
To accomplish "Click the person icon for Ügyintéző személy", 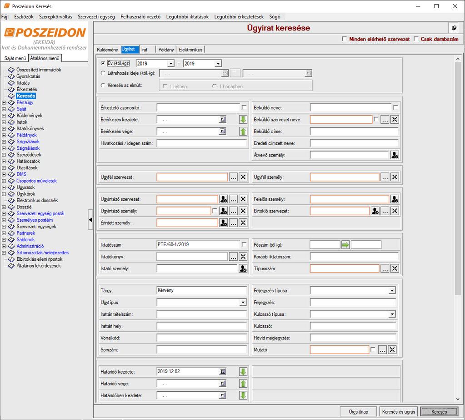I will click(x=224, y=211).
